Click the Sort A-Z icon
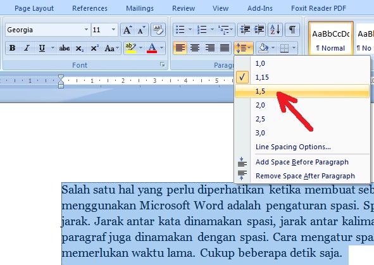 275,30
